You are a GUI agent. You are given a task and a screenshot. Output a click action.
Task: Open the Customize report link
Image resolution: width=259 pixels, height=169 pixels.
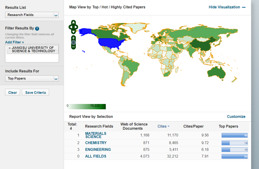point(236,116)
